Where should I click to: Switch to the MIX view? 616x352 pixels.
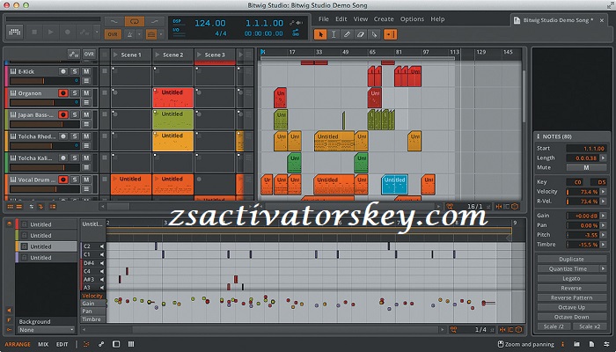[x=43, y=344]
